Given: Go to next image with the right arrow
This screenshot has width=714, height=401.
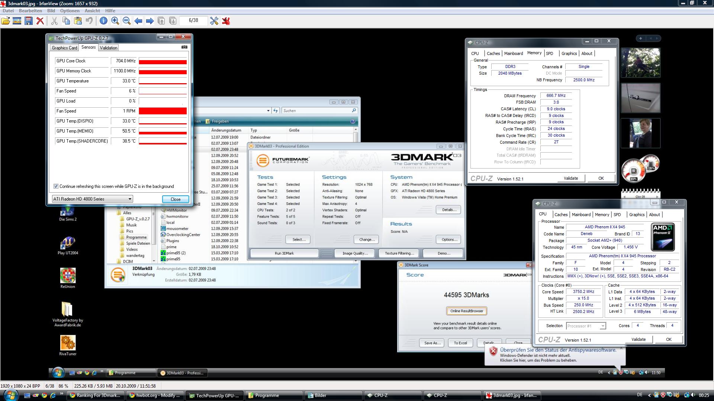Looking at the screenshot, I should point(150,21).
